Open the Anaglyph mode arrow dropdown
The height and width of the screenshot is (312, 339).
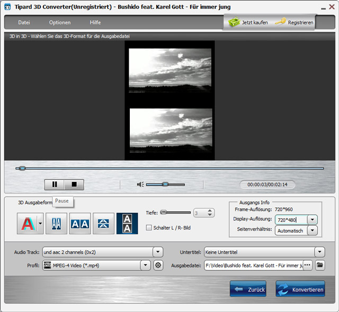[40, 224]
